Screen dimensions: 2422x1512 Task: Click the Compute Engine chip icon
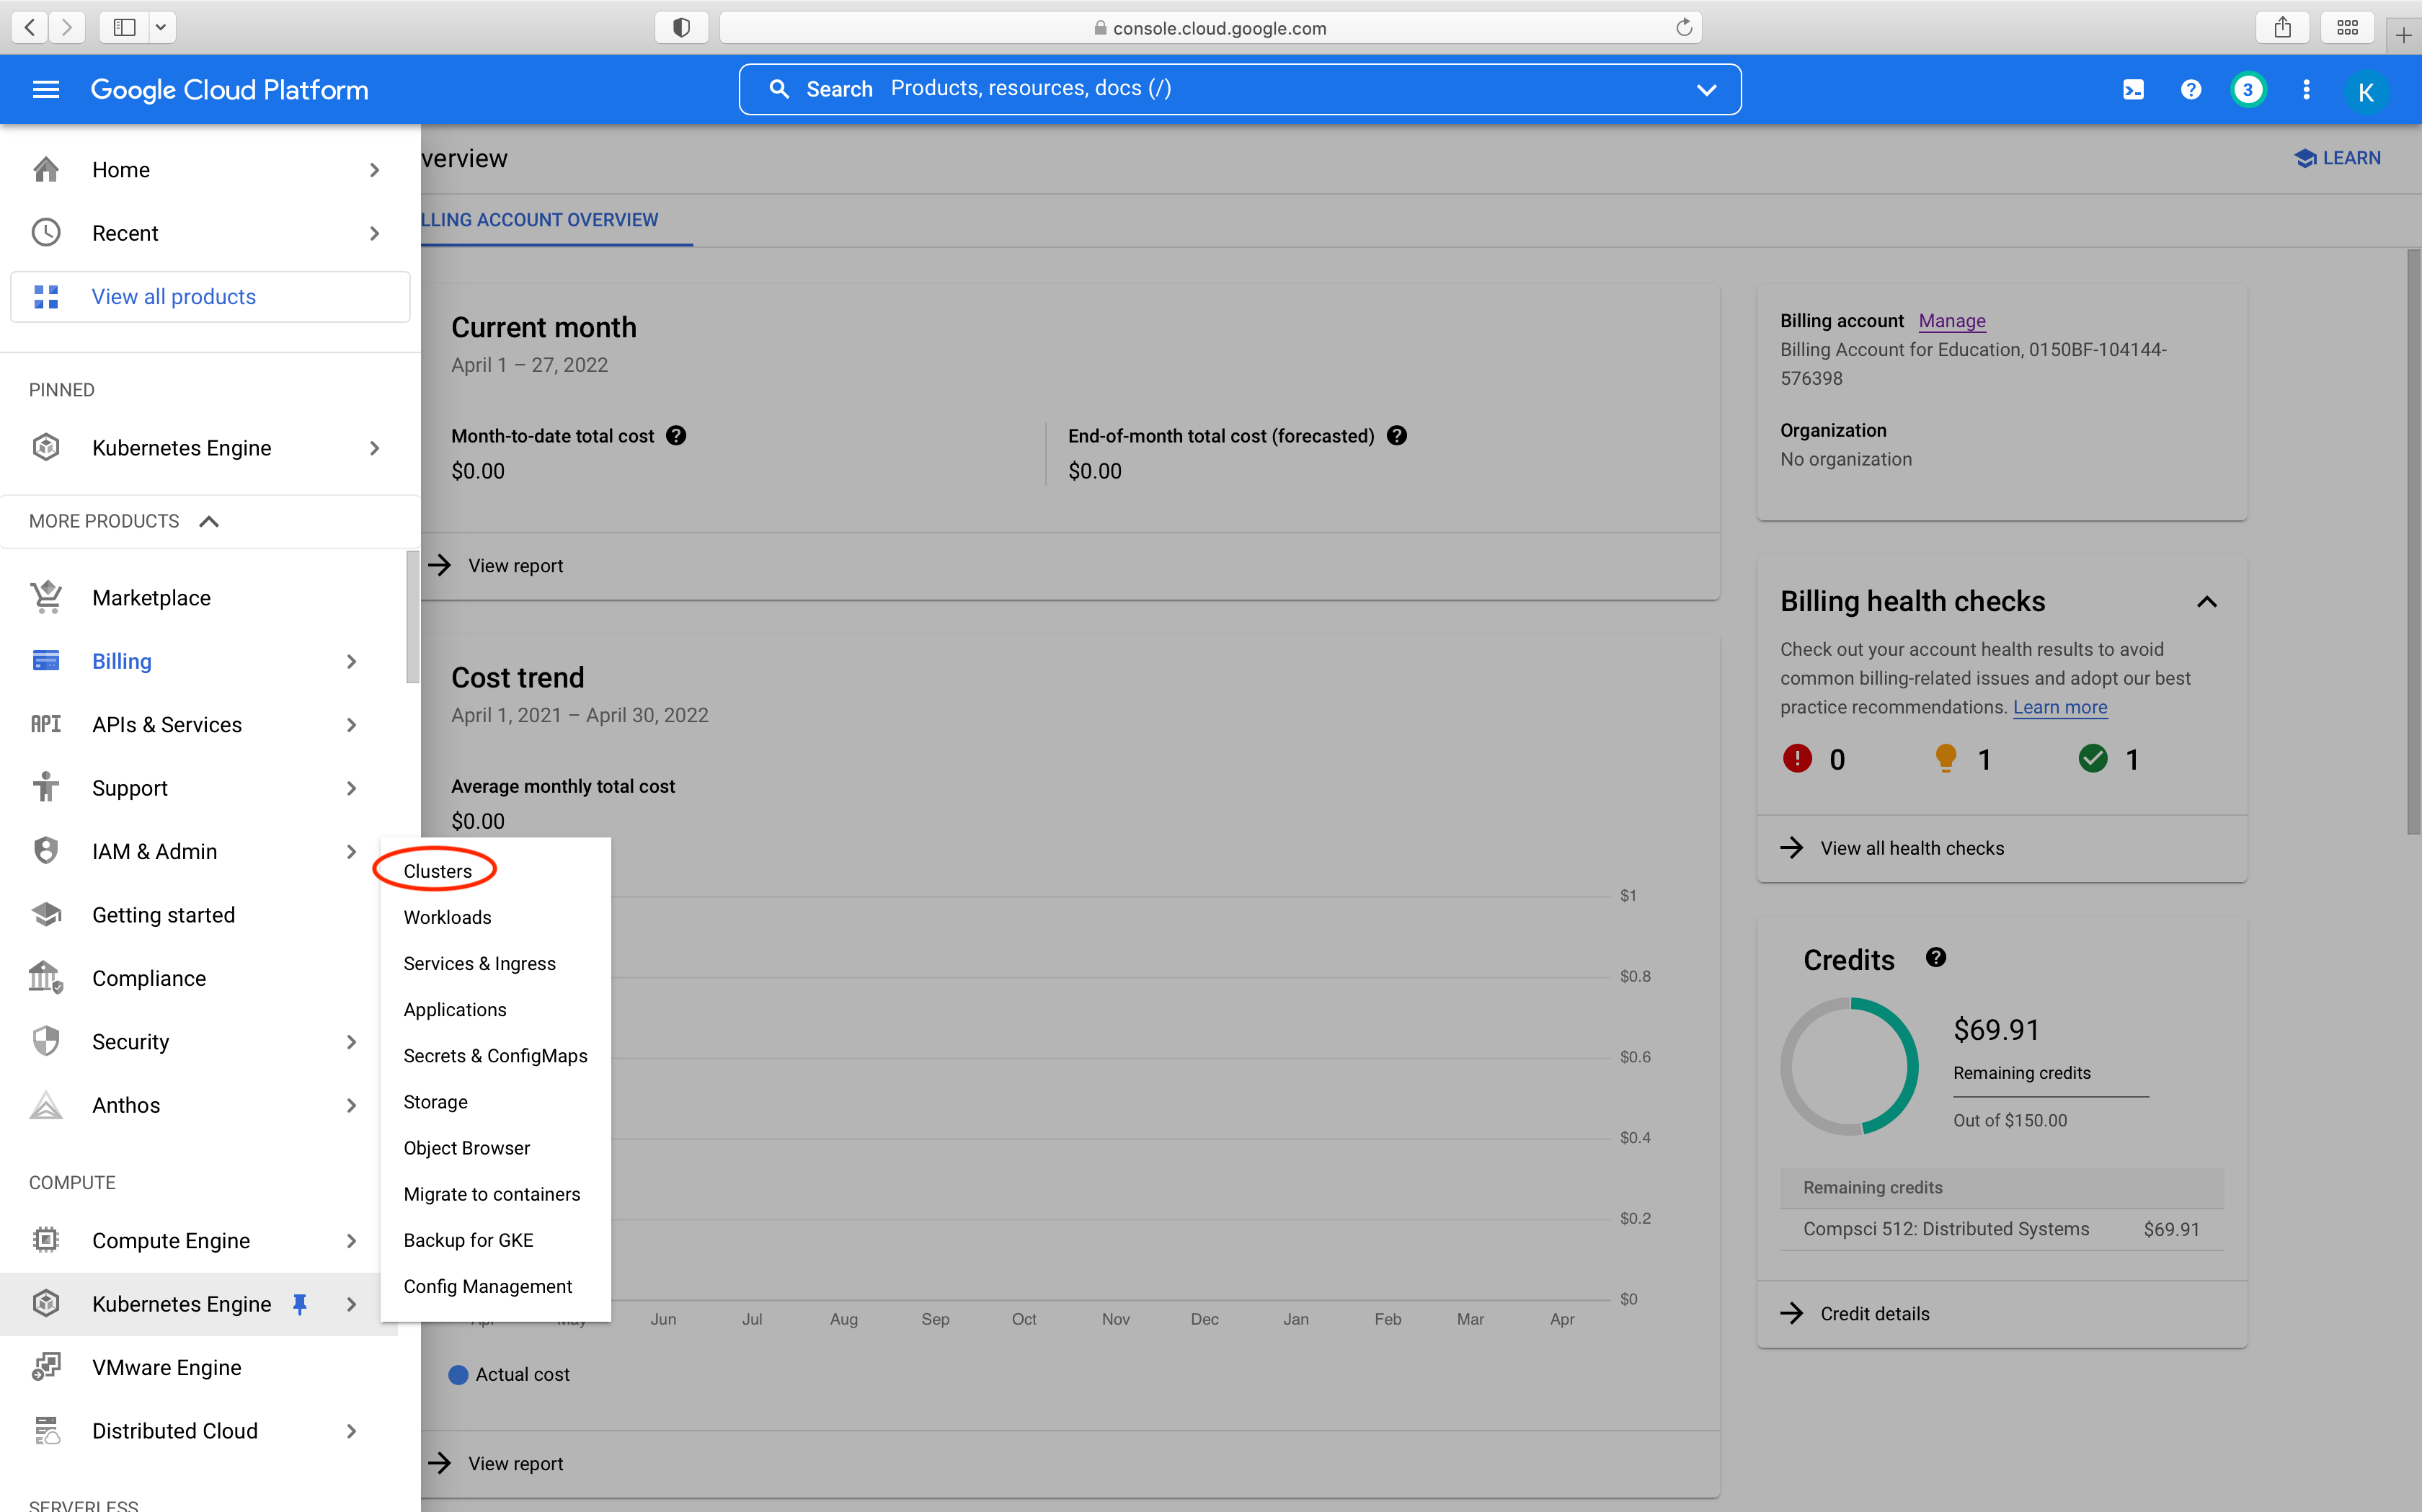pyautogui.click(x=46, y=1240)
